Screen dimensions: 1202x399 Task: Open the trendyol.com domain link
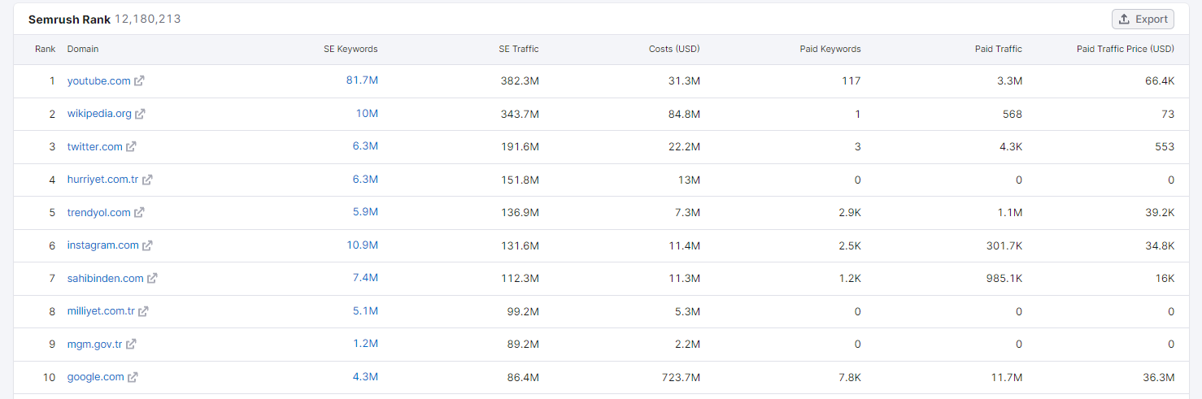pyautogui.click(x=98, y=213)
